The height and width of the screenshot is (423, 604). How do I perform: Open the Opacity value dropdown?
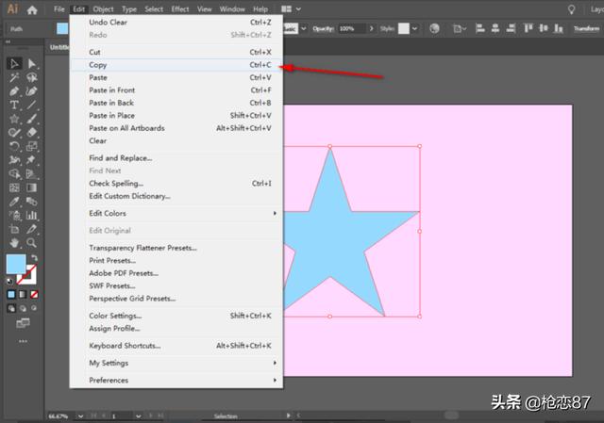[375, 29]
